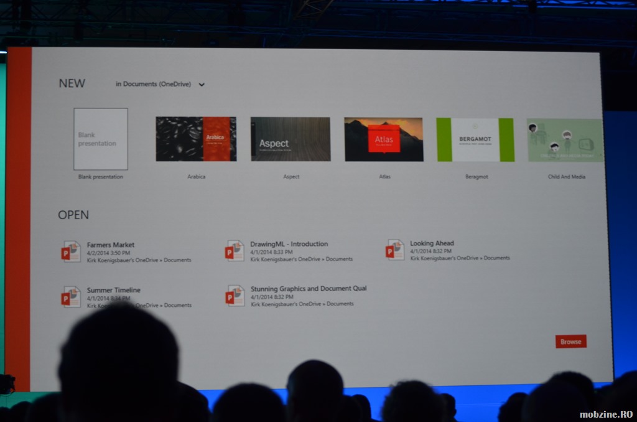Pick the Aspect template thumbnail
This screenshot has width=637, height=422.
point(291,139)
